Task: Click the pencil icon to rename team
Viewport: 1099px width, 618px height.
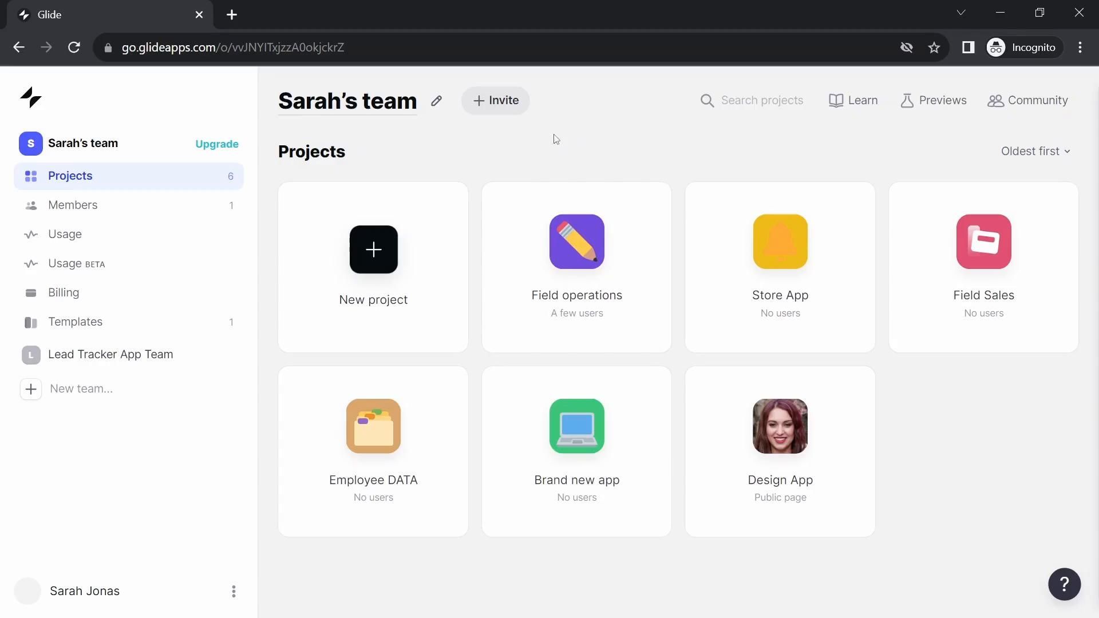Action: pyautogui.click(x=436, y=101)
